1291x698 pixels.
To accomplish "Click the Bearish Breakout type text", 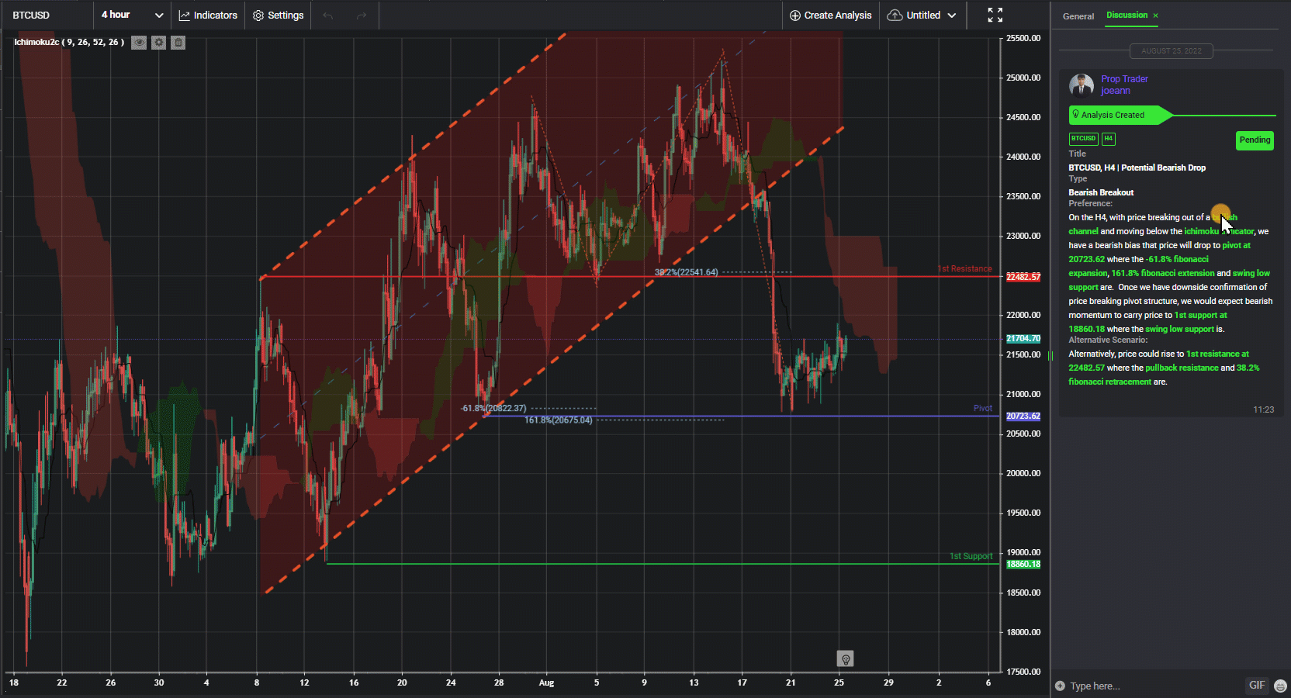I will coord(1101,192).
